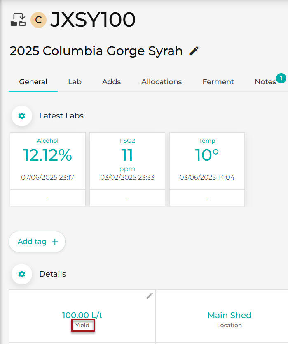Select the General tab
The image size is (288, 344).
click(33, 82)
